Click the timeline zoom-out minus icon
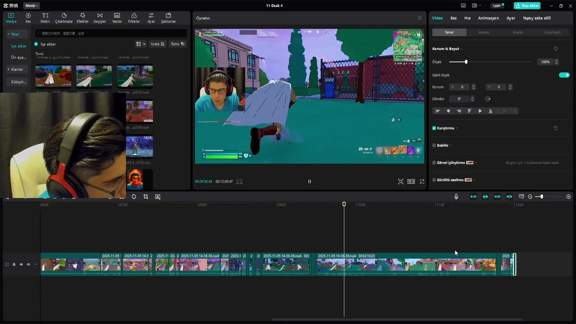This screenshot has width=576, height=324. [x=530, y=197]
